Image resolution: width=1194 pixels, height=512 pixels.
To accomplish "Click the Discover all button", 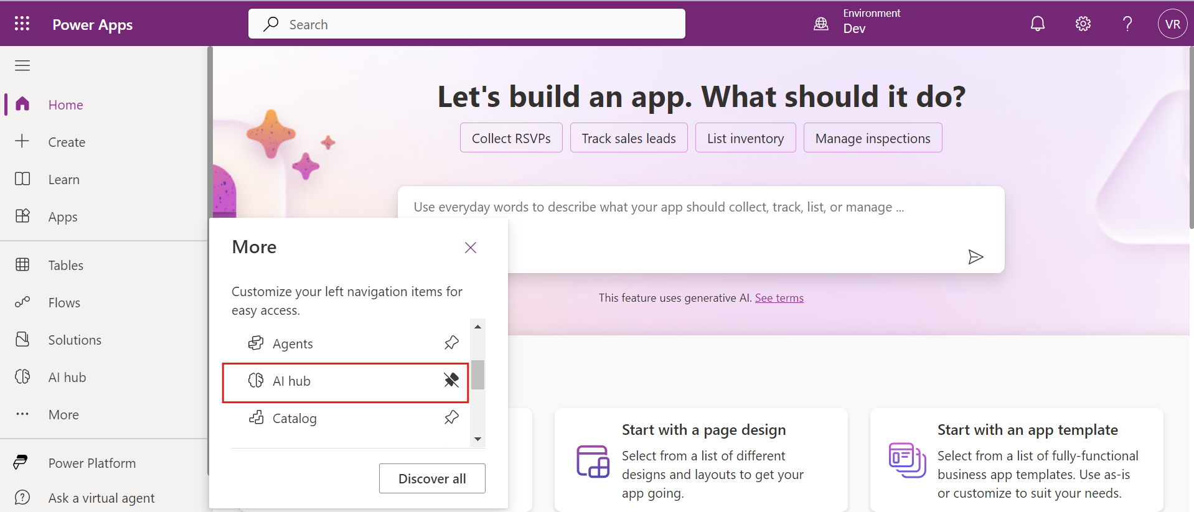I will (x=432, y=478).
